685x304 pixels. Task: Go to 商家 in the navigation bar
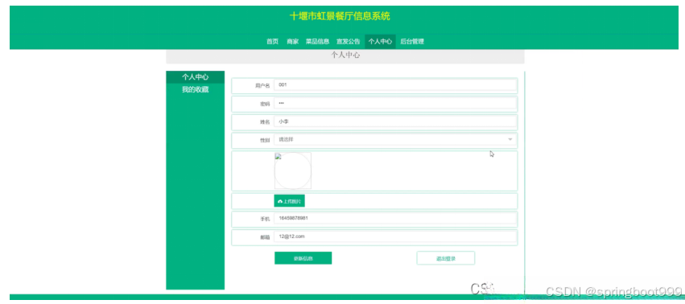[292, 42]
